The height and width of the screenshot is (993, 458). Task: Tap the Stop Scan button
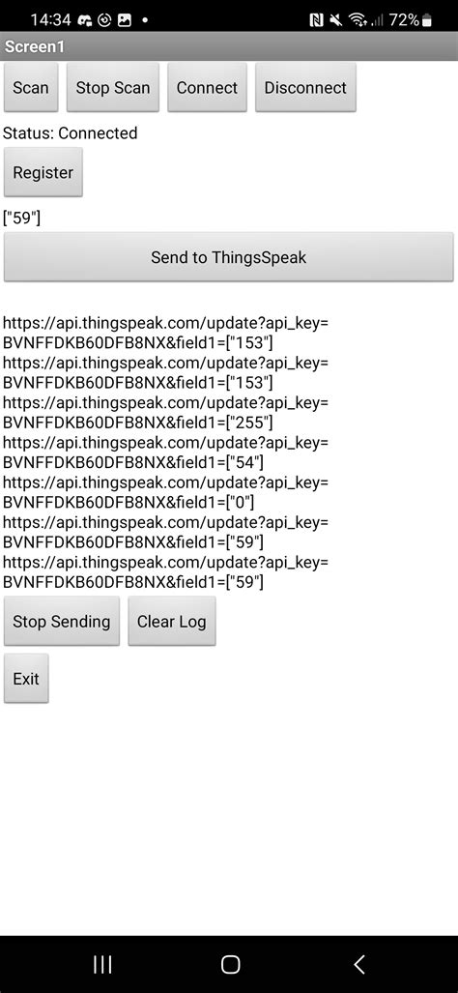pyautogui.click(x=113, y=87)
